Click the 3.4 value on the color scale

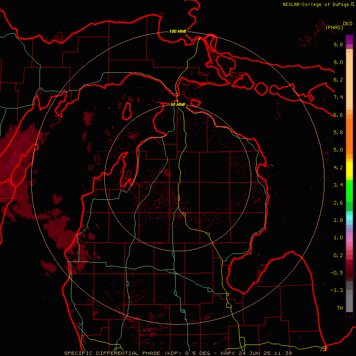click(338, 185)
